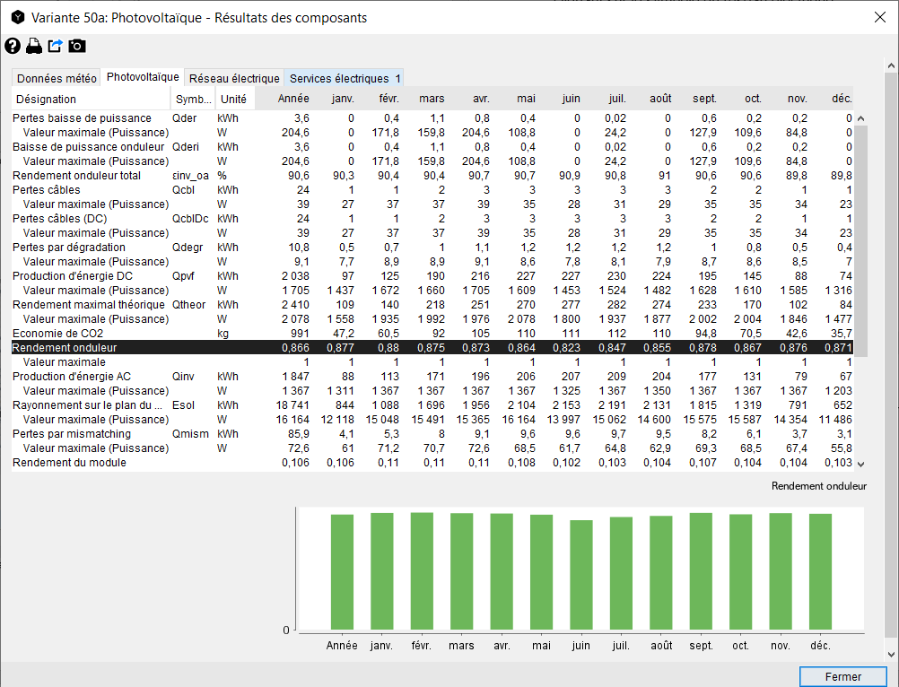
Task: Switch to the Données météo tab
Action: (56, 79)
